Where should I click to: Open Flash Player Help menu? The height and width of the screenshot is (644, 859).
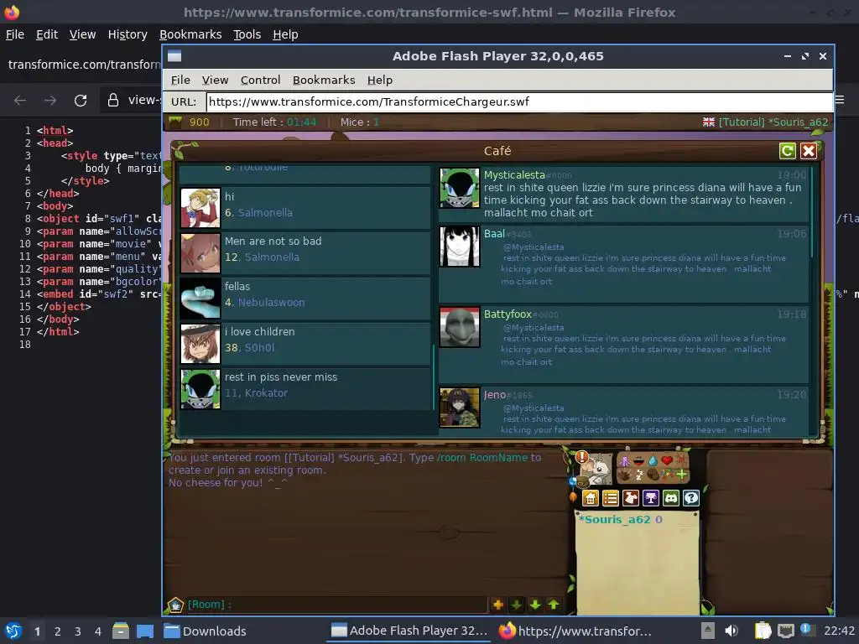pos(380,80)
